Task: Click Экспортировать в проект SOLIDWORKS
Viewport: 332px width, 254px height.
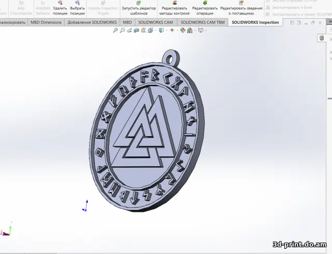Action: tap(299, 15)
